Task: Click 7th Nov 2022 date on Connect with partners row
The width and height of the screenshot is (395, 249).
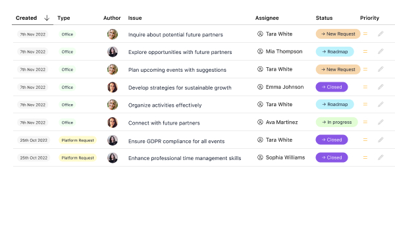Action: click(33, 123)
